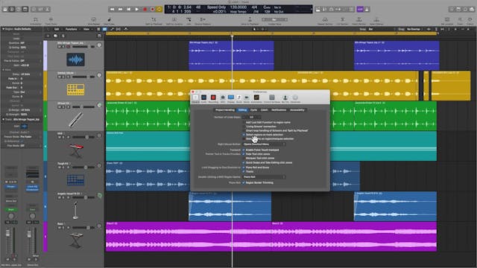Open Display pane in Preferences toolbar

(231, 98)
